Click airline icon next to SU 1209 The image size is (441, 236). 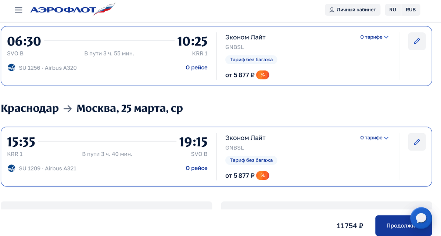point(11,168)
